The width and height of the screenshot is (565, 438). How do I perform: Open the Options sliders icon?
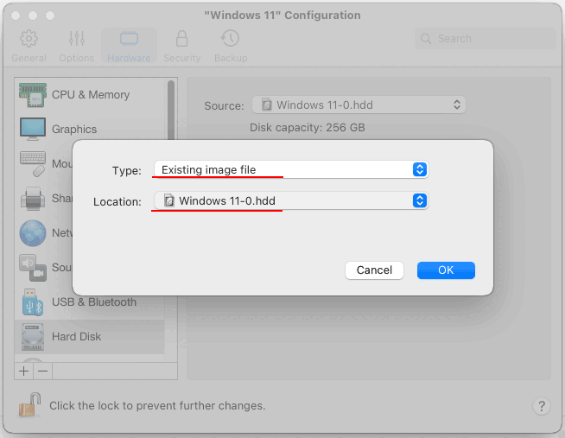point(77,39)
